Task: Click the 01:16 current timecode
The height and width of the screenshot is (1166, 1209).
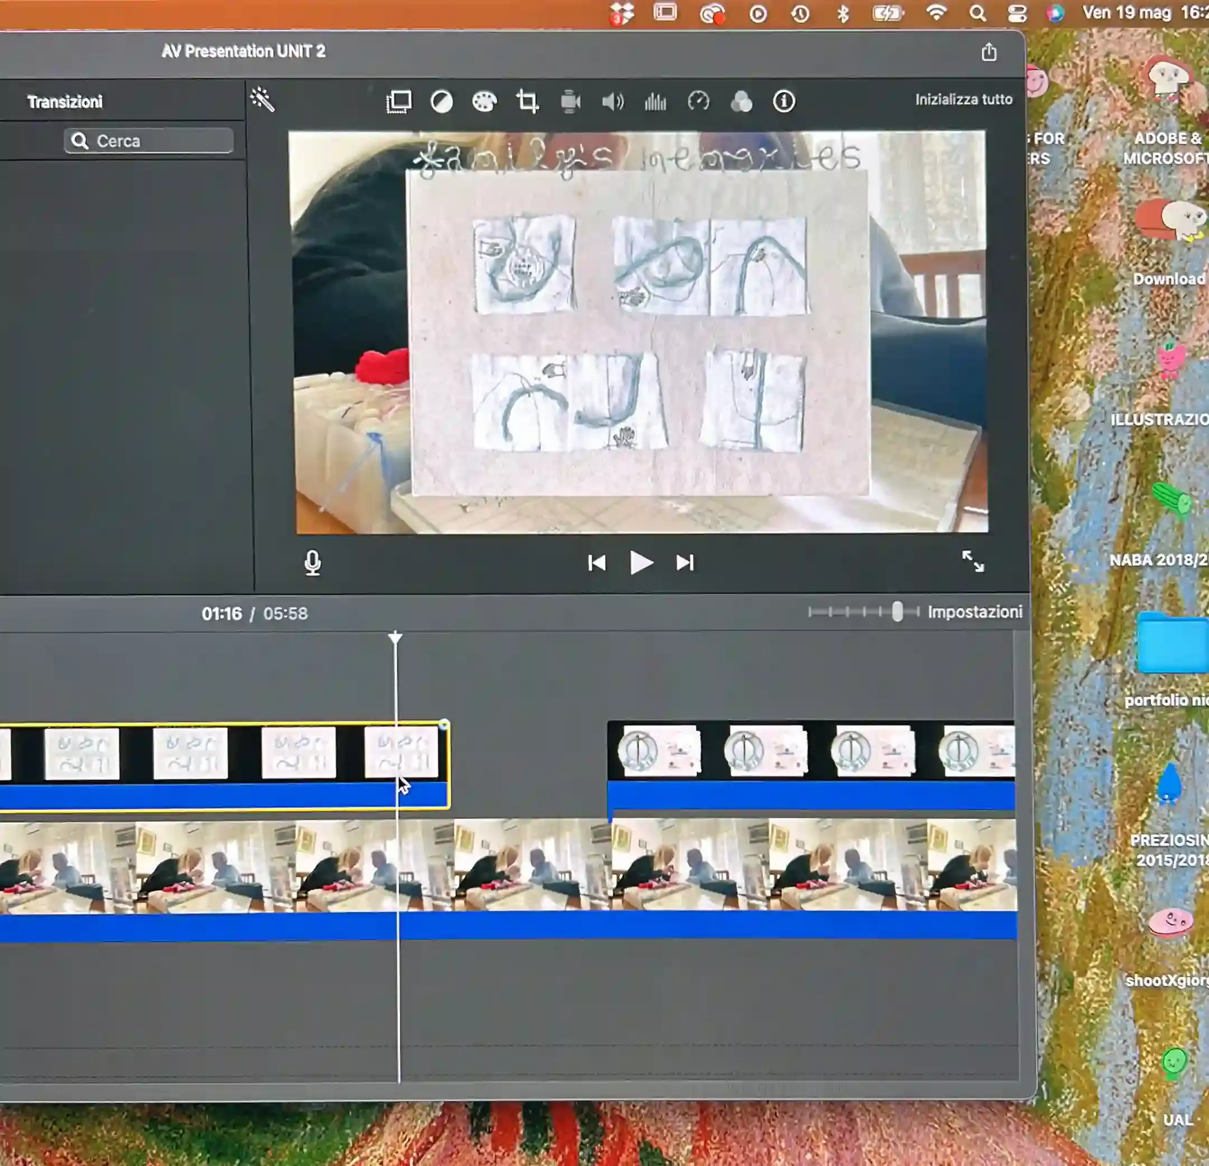Action: [x=222, y=614]
